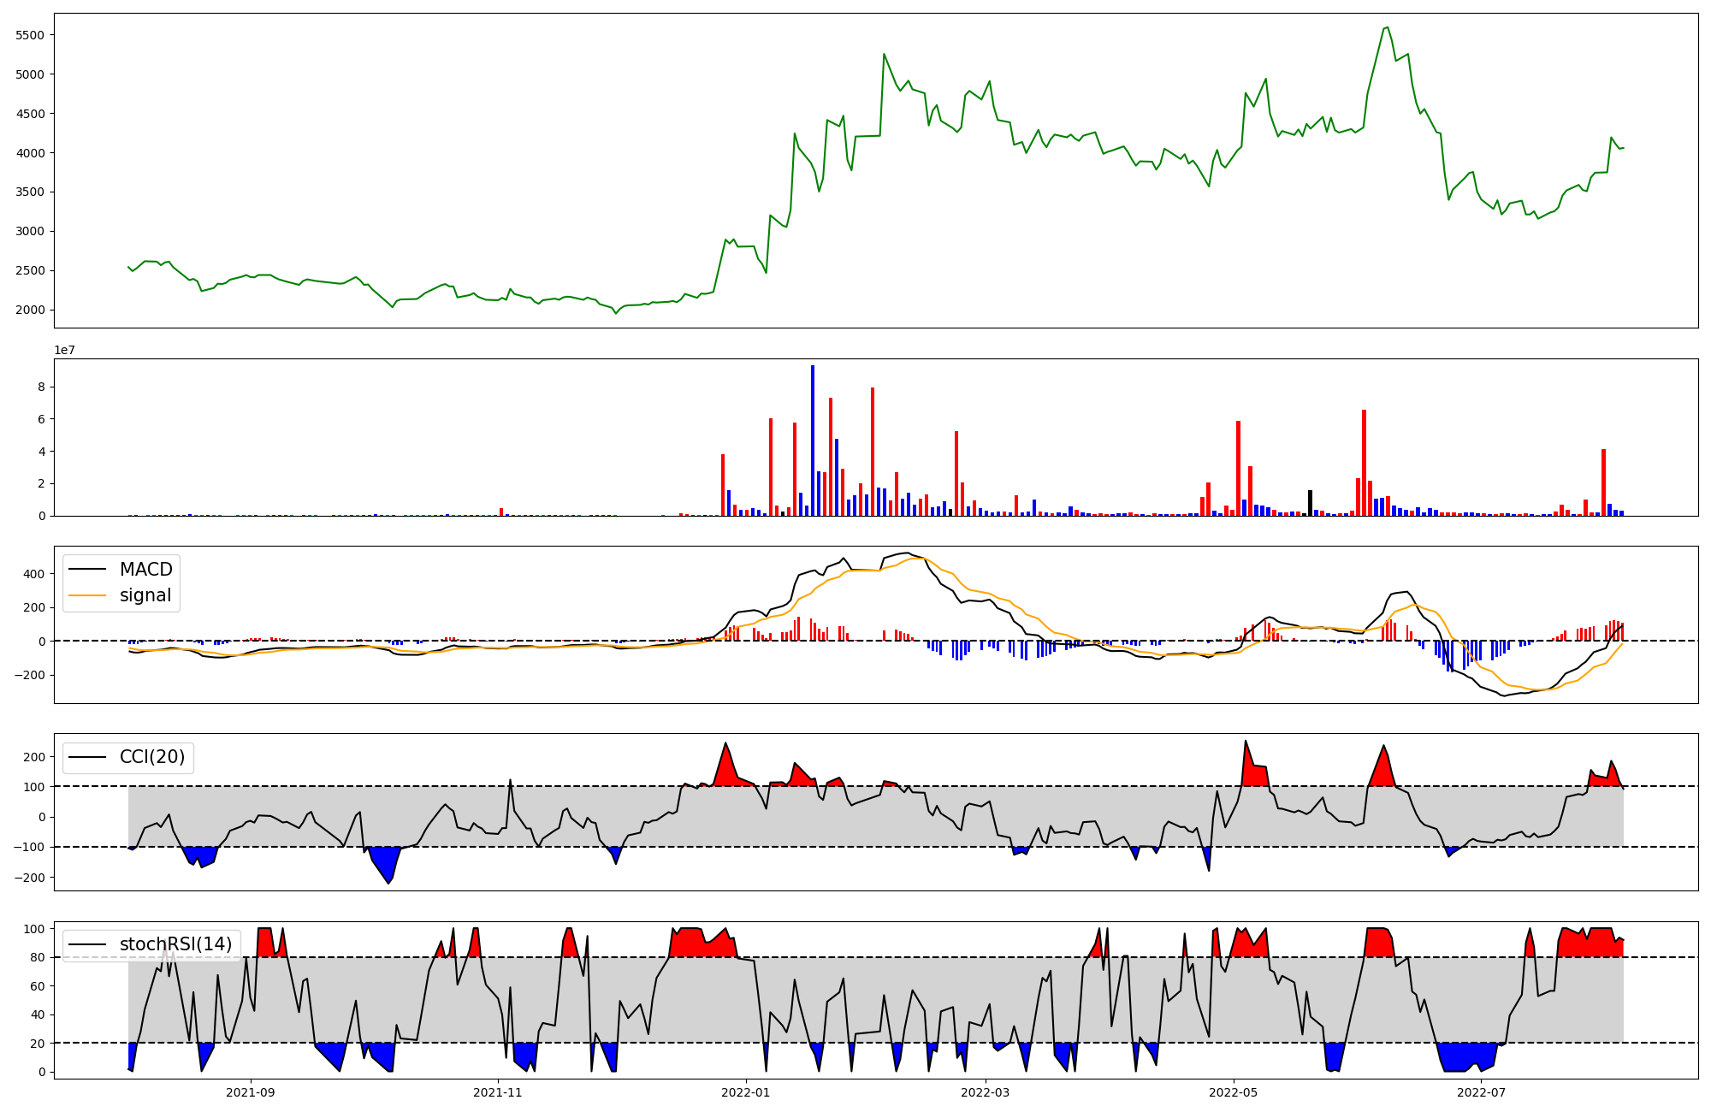Click the 400 tick on MACD axis
1711x1112 pixels.
coord(35,574)
